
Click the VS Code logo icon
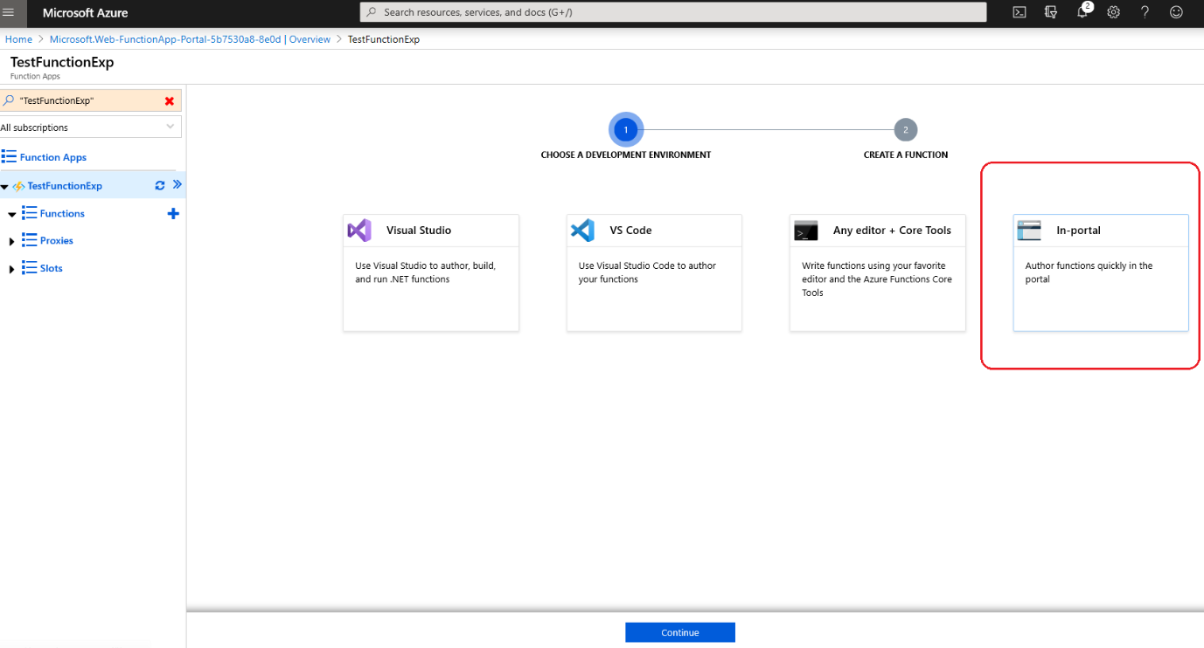coord(582,231)
